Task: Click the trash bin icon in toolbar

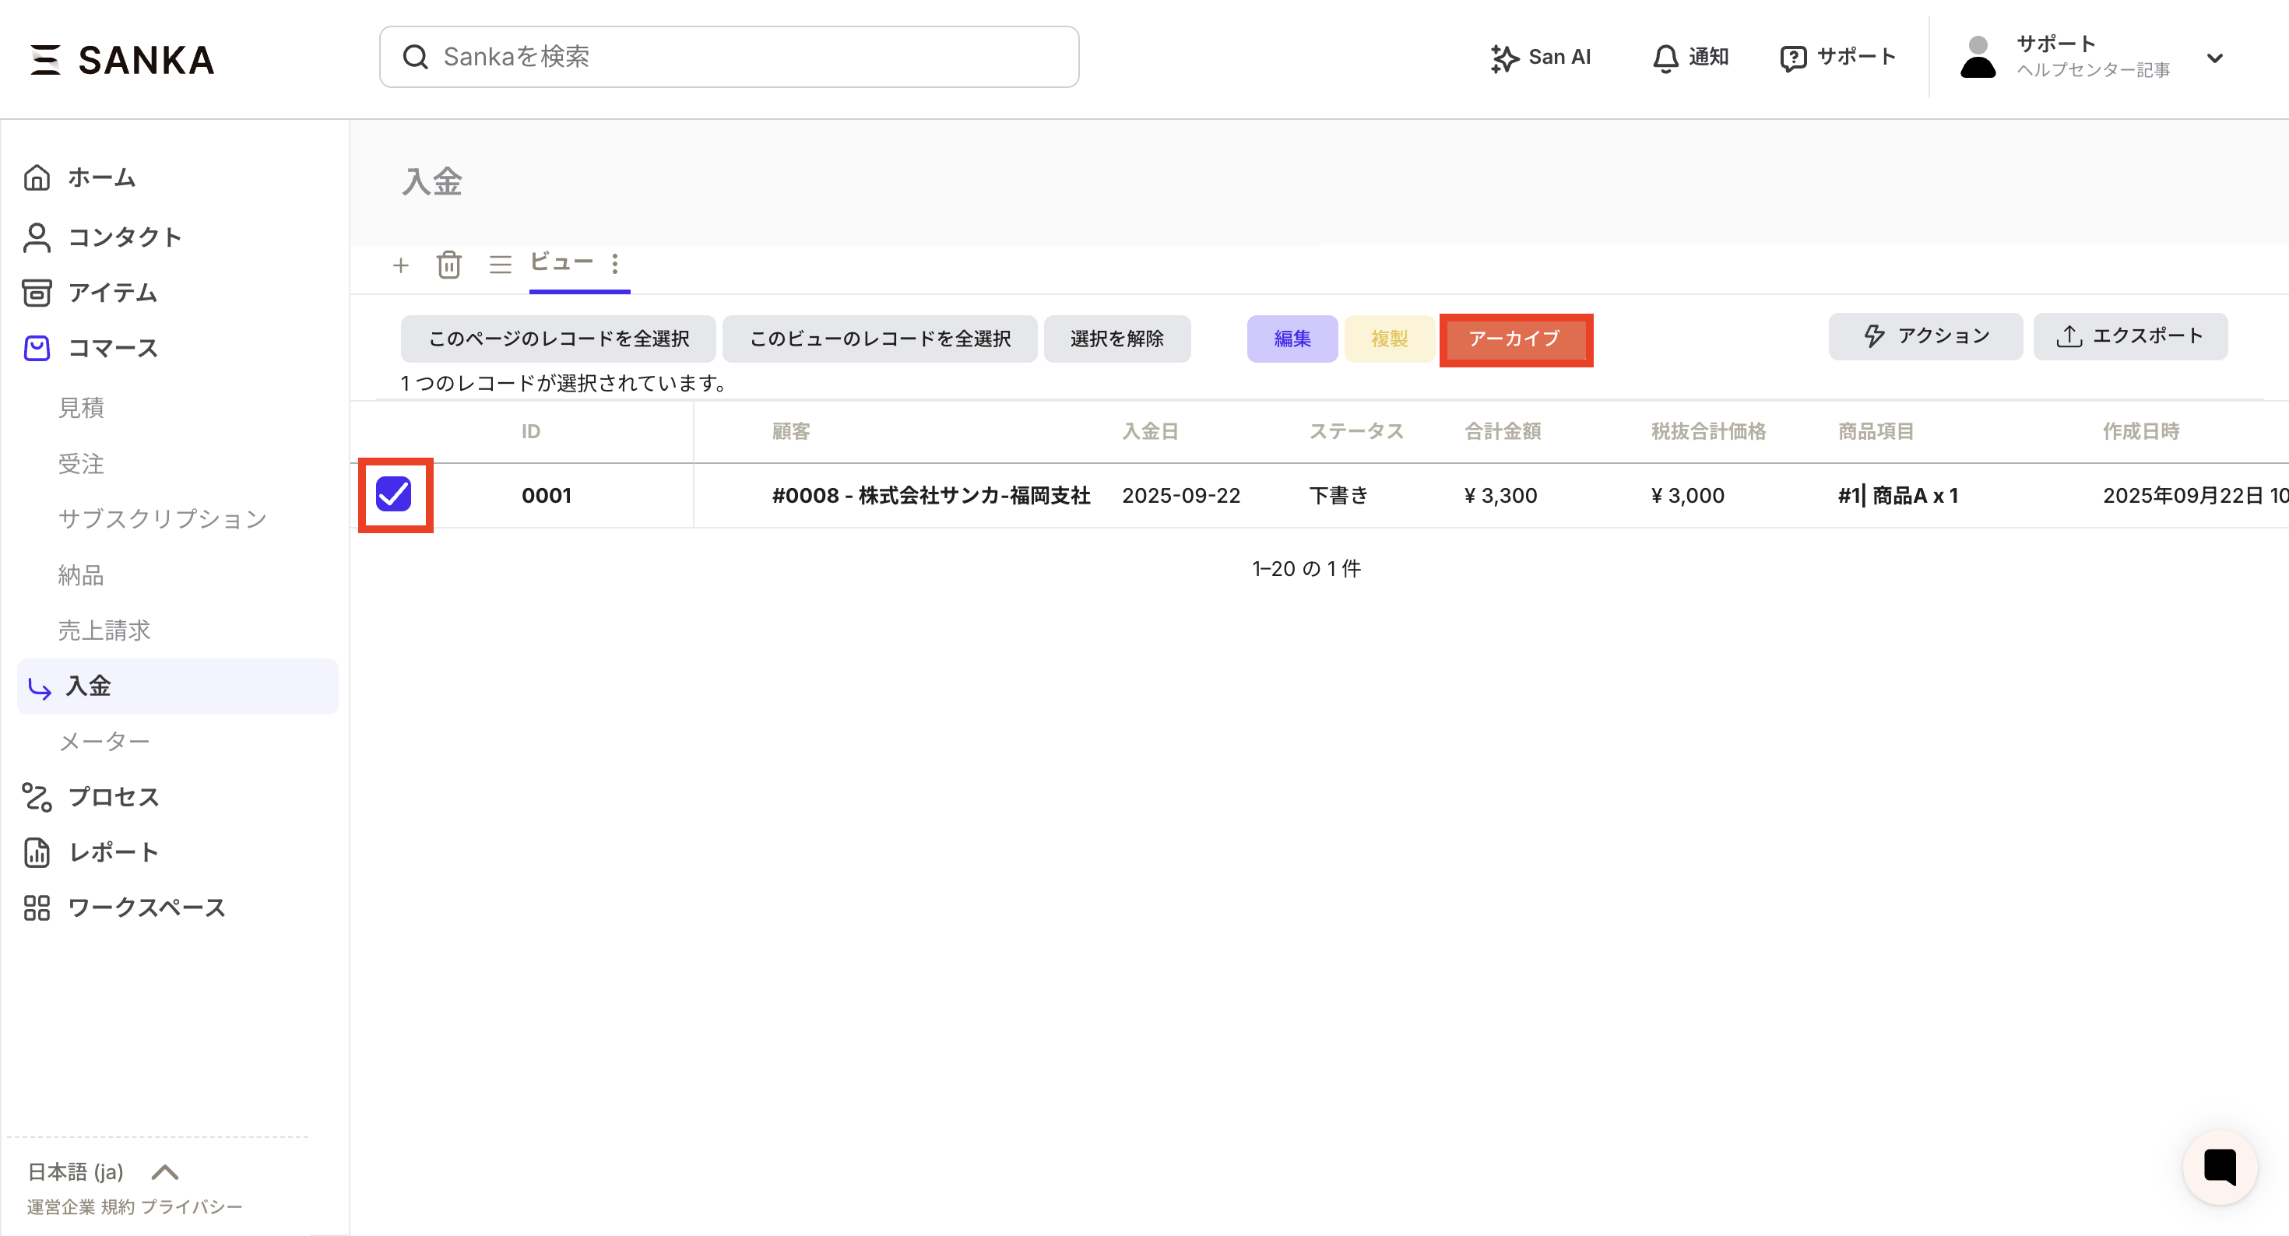Action: [x=450, y=265]
